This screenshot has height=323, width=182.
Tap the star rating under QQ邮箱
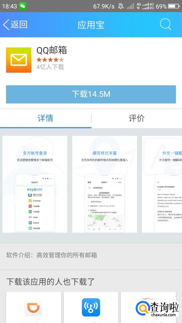click(x=50, y=59)
